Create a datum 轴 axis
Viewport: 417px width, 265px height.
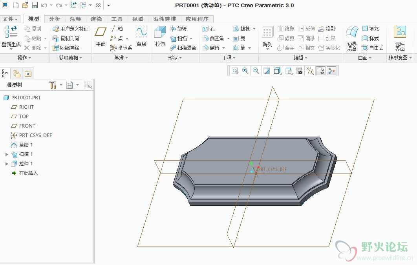click(x=117, y=29)
